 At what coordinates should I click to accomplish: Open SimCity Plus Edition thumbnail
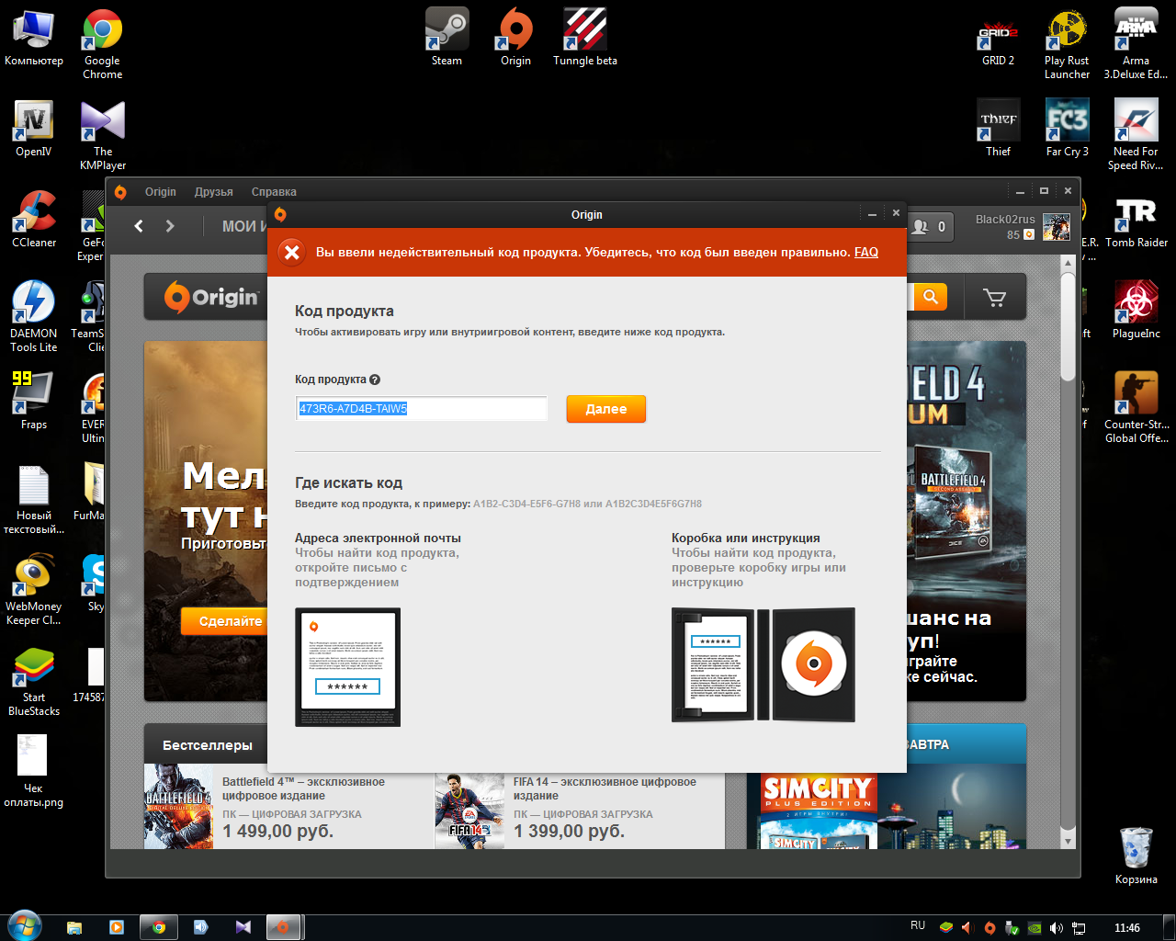[818, 811]
